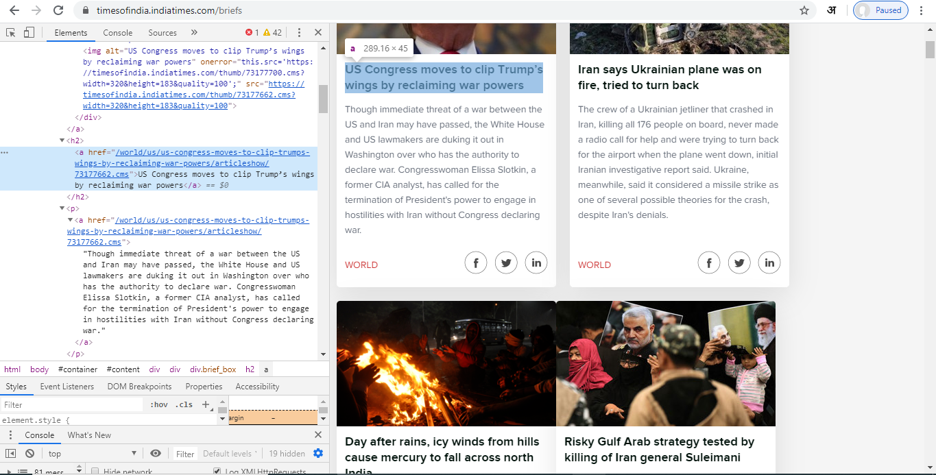936x475 pixels.
Task: Share Trump war powers story on LinkedIn
Action: 536,263
